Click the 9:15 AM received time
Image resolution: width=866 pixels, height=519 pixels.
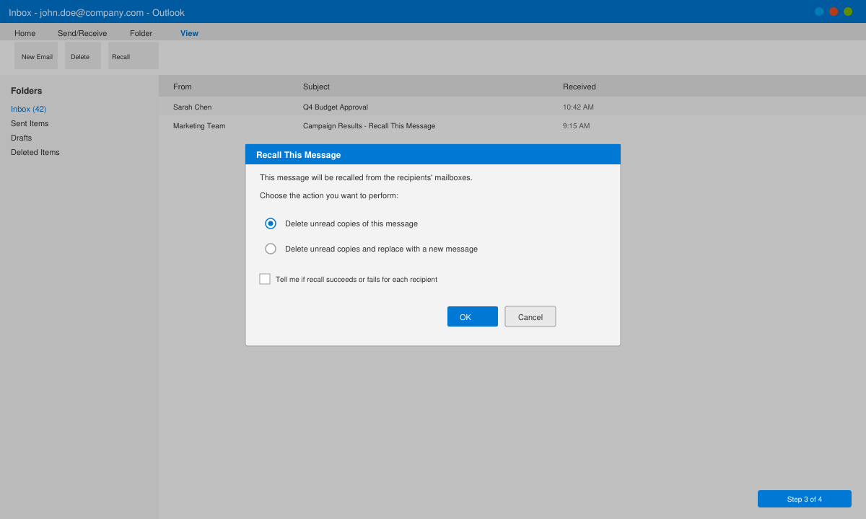click(576, 125)
